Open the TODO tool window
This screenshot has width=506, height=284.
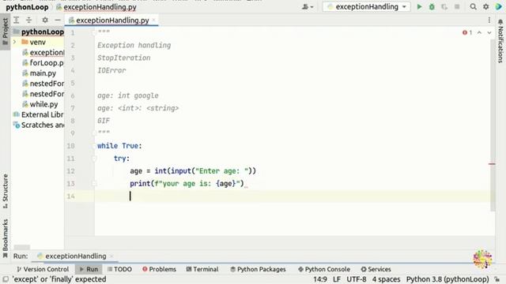point(119,269)
